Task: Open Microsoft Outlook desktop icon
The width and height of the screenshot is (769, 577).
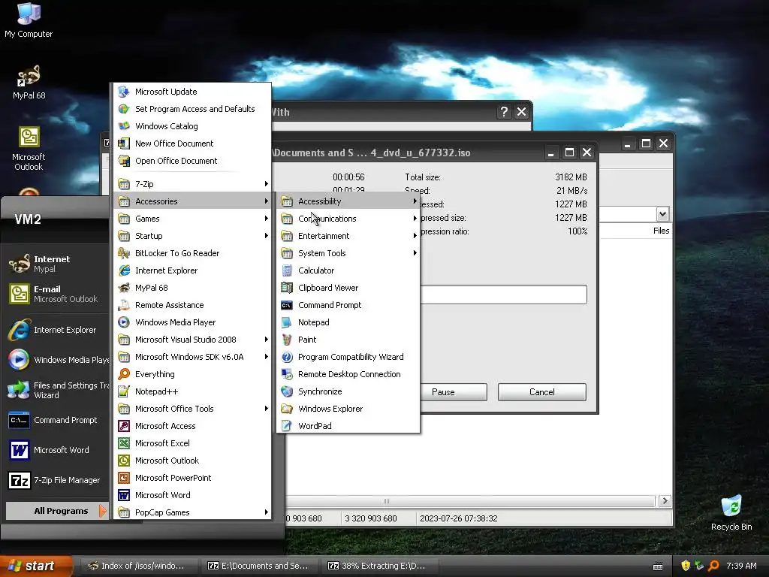Action: (x=29, y=148)
